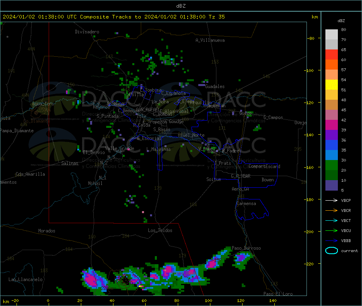Click the 'Lag.Llancanelo' map label
This screenshot has height=306, width=362.
tap(25, 279)
